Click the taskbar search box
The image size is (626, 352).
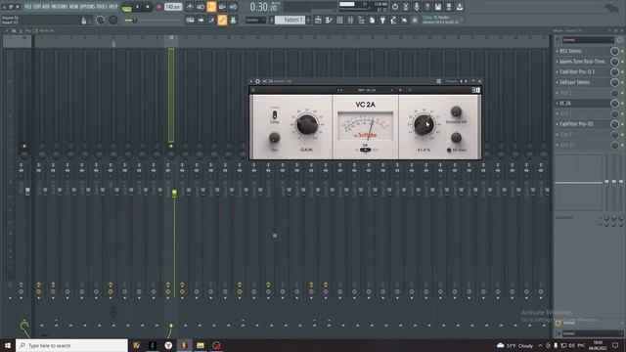click(71, 345)
